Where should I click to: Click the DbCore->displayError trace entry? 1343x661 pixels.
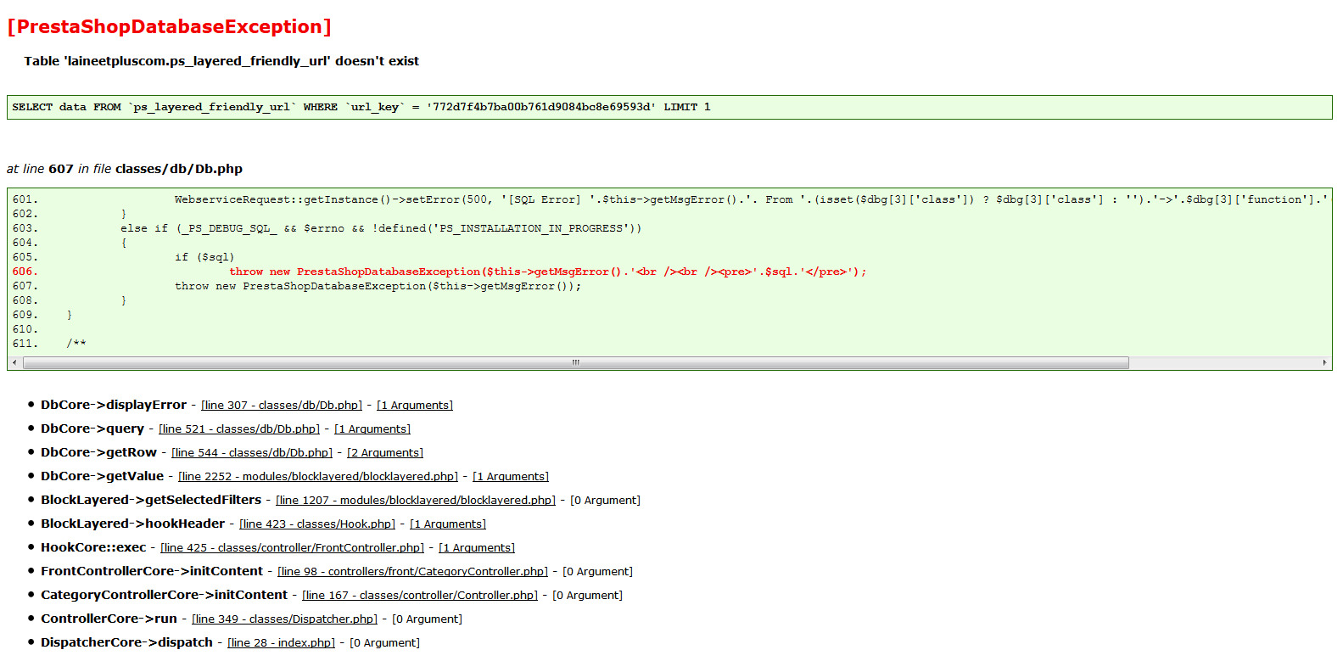pyautogui.click(x=114, y=406)
